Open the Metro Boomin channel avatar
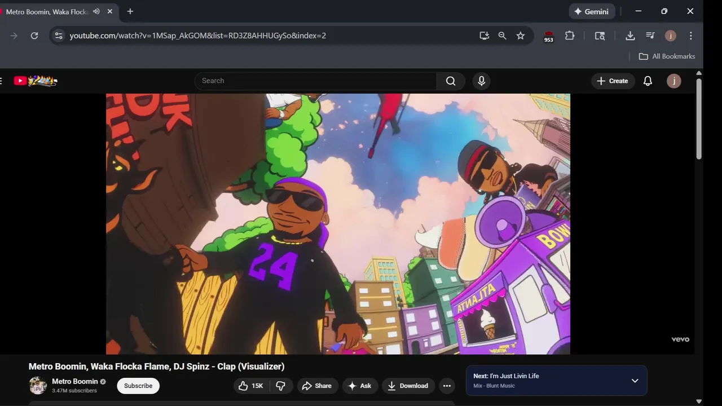The width and height of the screenshot is (722, 406). coord(38,385)
